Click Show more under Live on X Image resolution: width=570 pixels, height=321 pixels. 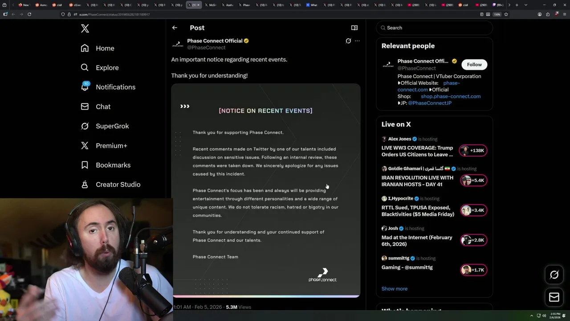pyautogui.click(x=395, y=288)
